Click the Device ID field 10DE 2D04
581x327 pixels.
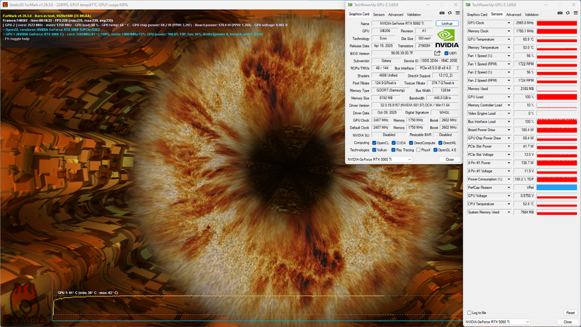click(438, 61)
